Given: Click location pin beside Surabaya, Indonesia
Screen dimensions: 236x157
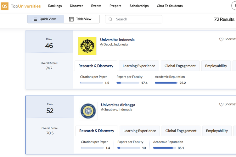Looking at the screenshot, I should click(103, 110).
